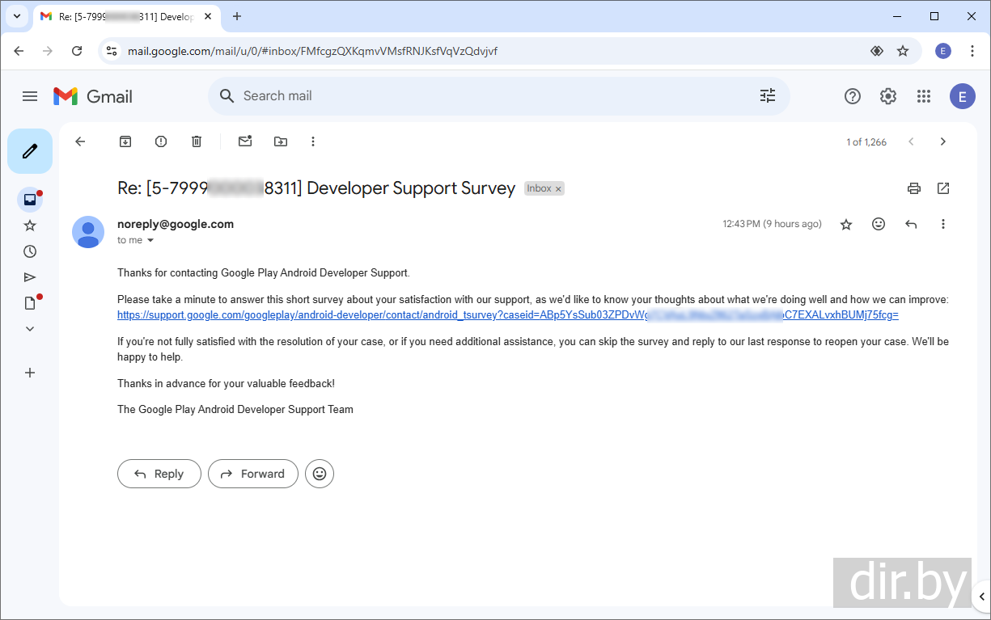Open email in a new window
This screenshot has height=620, width=991.
tap(943, 188)
